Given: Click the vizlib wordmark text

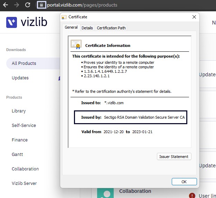Looking at the screenshot, I should click(x=34, y=22).
